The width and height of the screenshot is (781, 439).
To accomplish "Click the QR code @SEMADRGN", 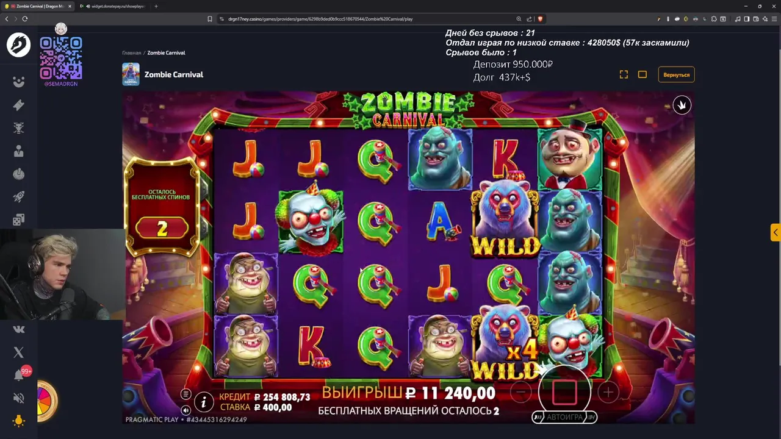I will [x=60, y=59].
